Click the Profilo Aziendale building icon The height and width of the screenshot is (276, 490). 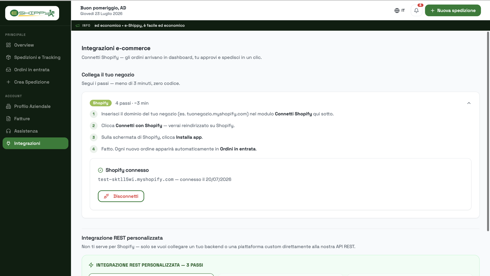tap(8, 106)
